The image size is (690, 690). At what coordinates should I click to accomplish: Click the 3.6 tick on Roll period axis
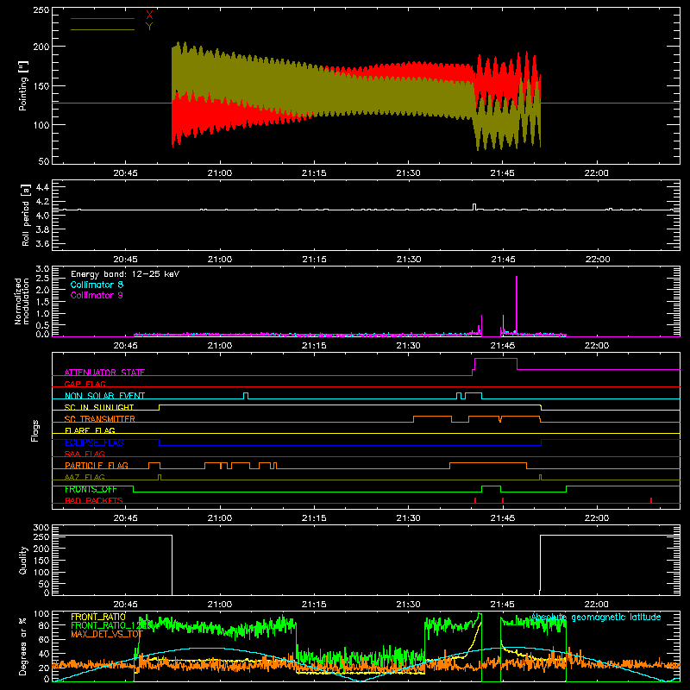[x=42, y=243]
